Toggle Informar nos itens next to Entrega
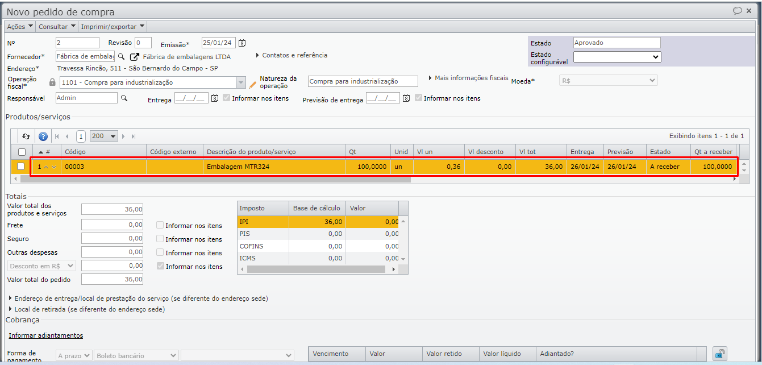The width and height of the screenshot is (762, 365). pos(227,98)
